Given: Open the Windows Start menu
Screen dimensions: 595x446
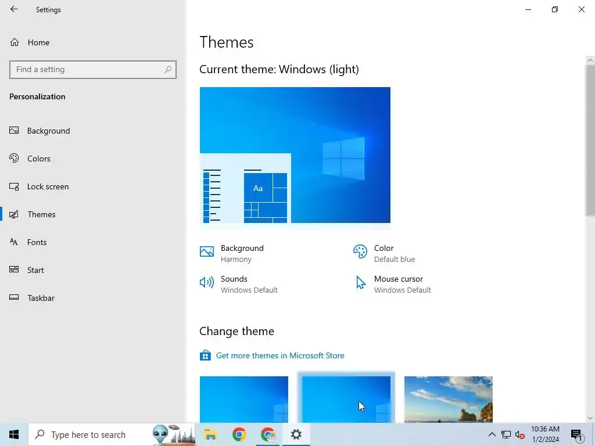Looking at the screenshot, I should click(14, 434).
